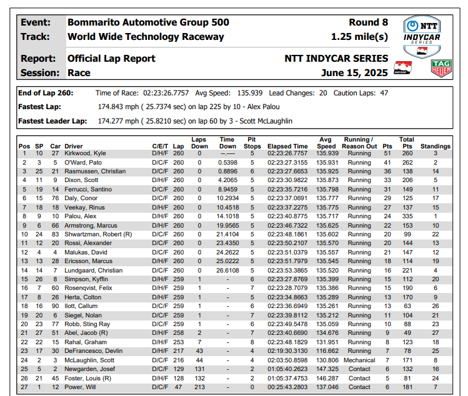The width and height of the screenshot is (468, 396).
Task: Click elapsed time 02:23:27.3155
Action: tap(287, 163)
